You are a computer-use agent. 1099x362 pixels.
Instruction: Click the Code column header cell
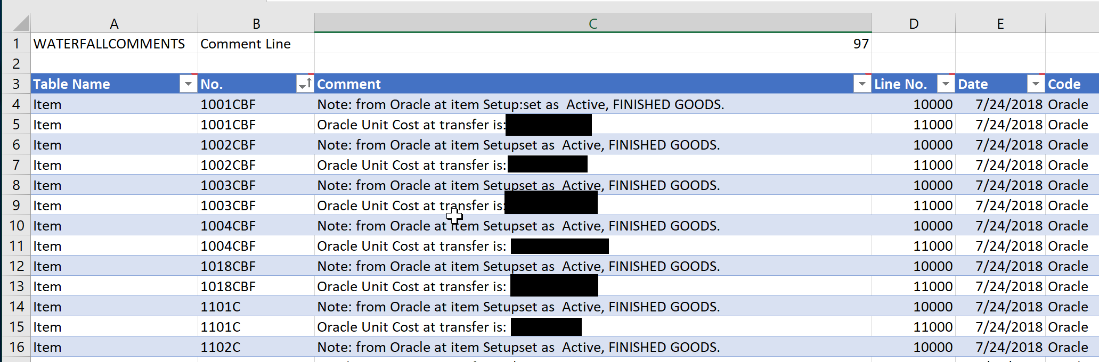(1072, 84)
